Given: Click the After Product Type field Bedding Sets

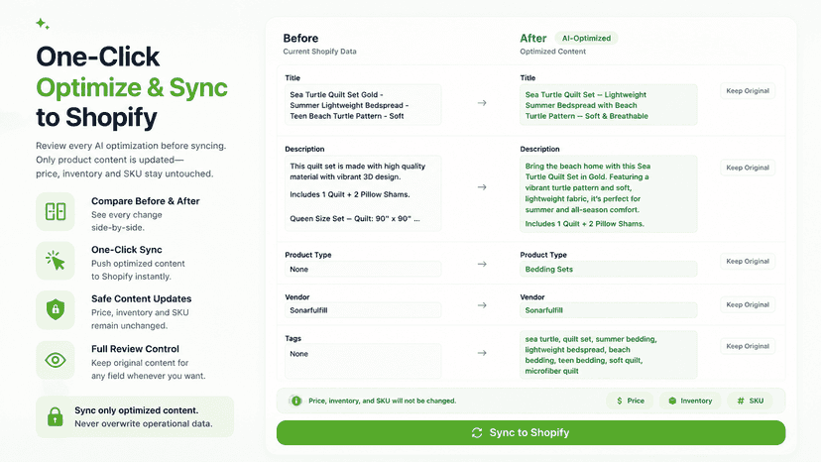Looking at the screenshot, I should tap(609, 270).
